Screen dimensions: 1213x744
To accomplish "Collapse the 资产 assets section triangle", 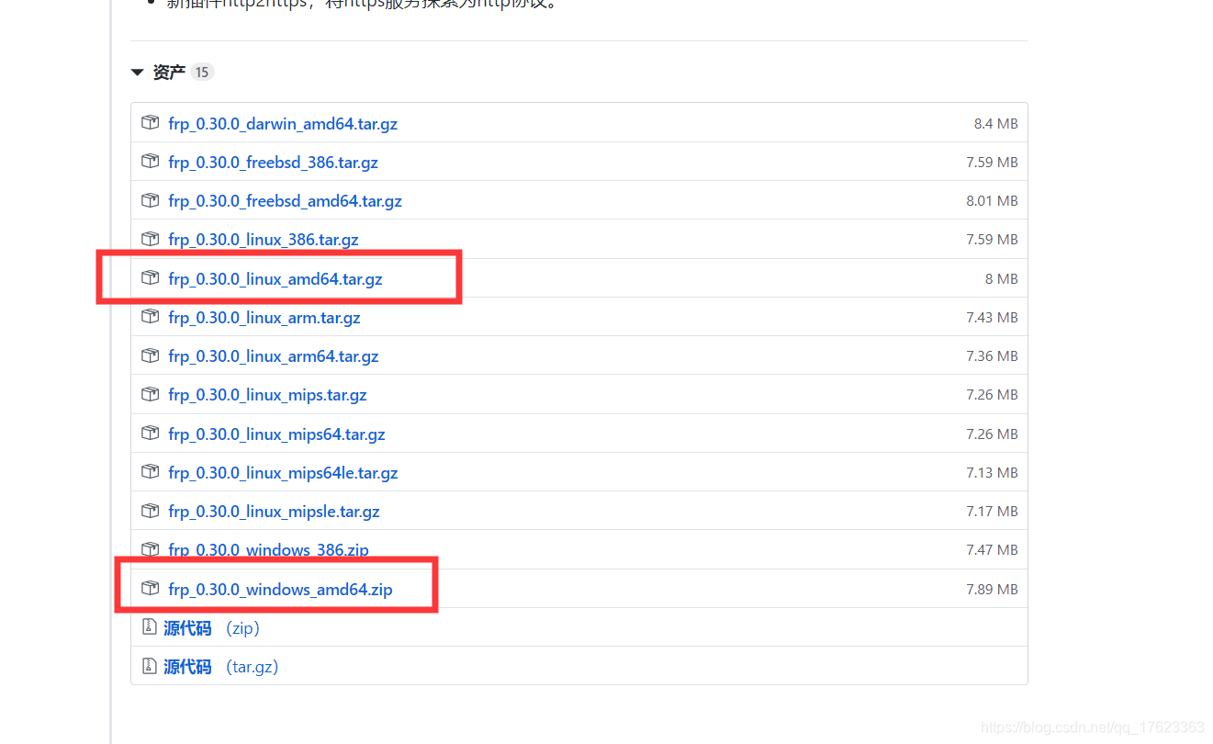I will (138, 72).
